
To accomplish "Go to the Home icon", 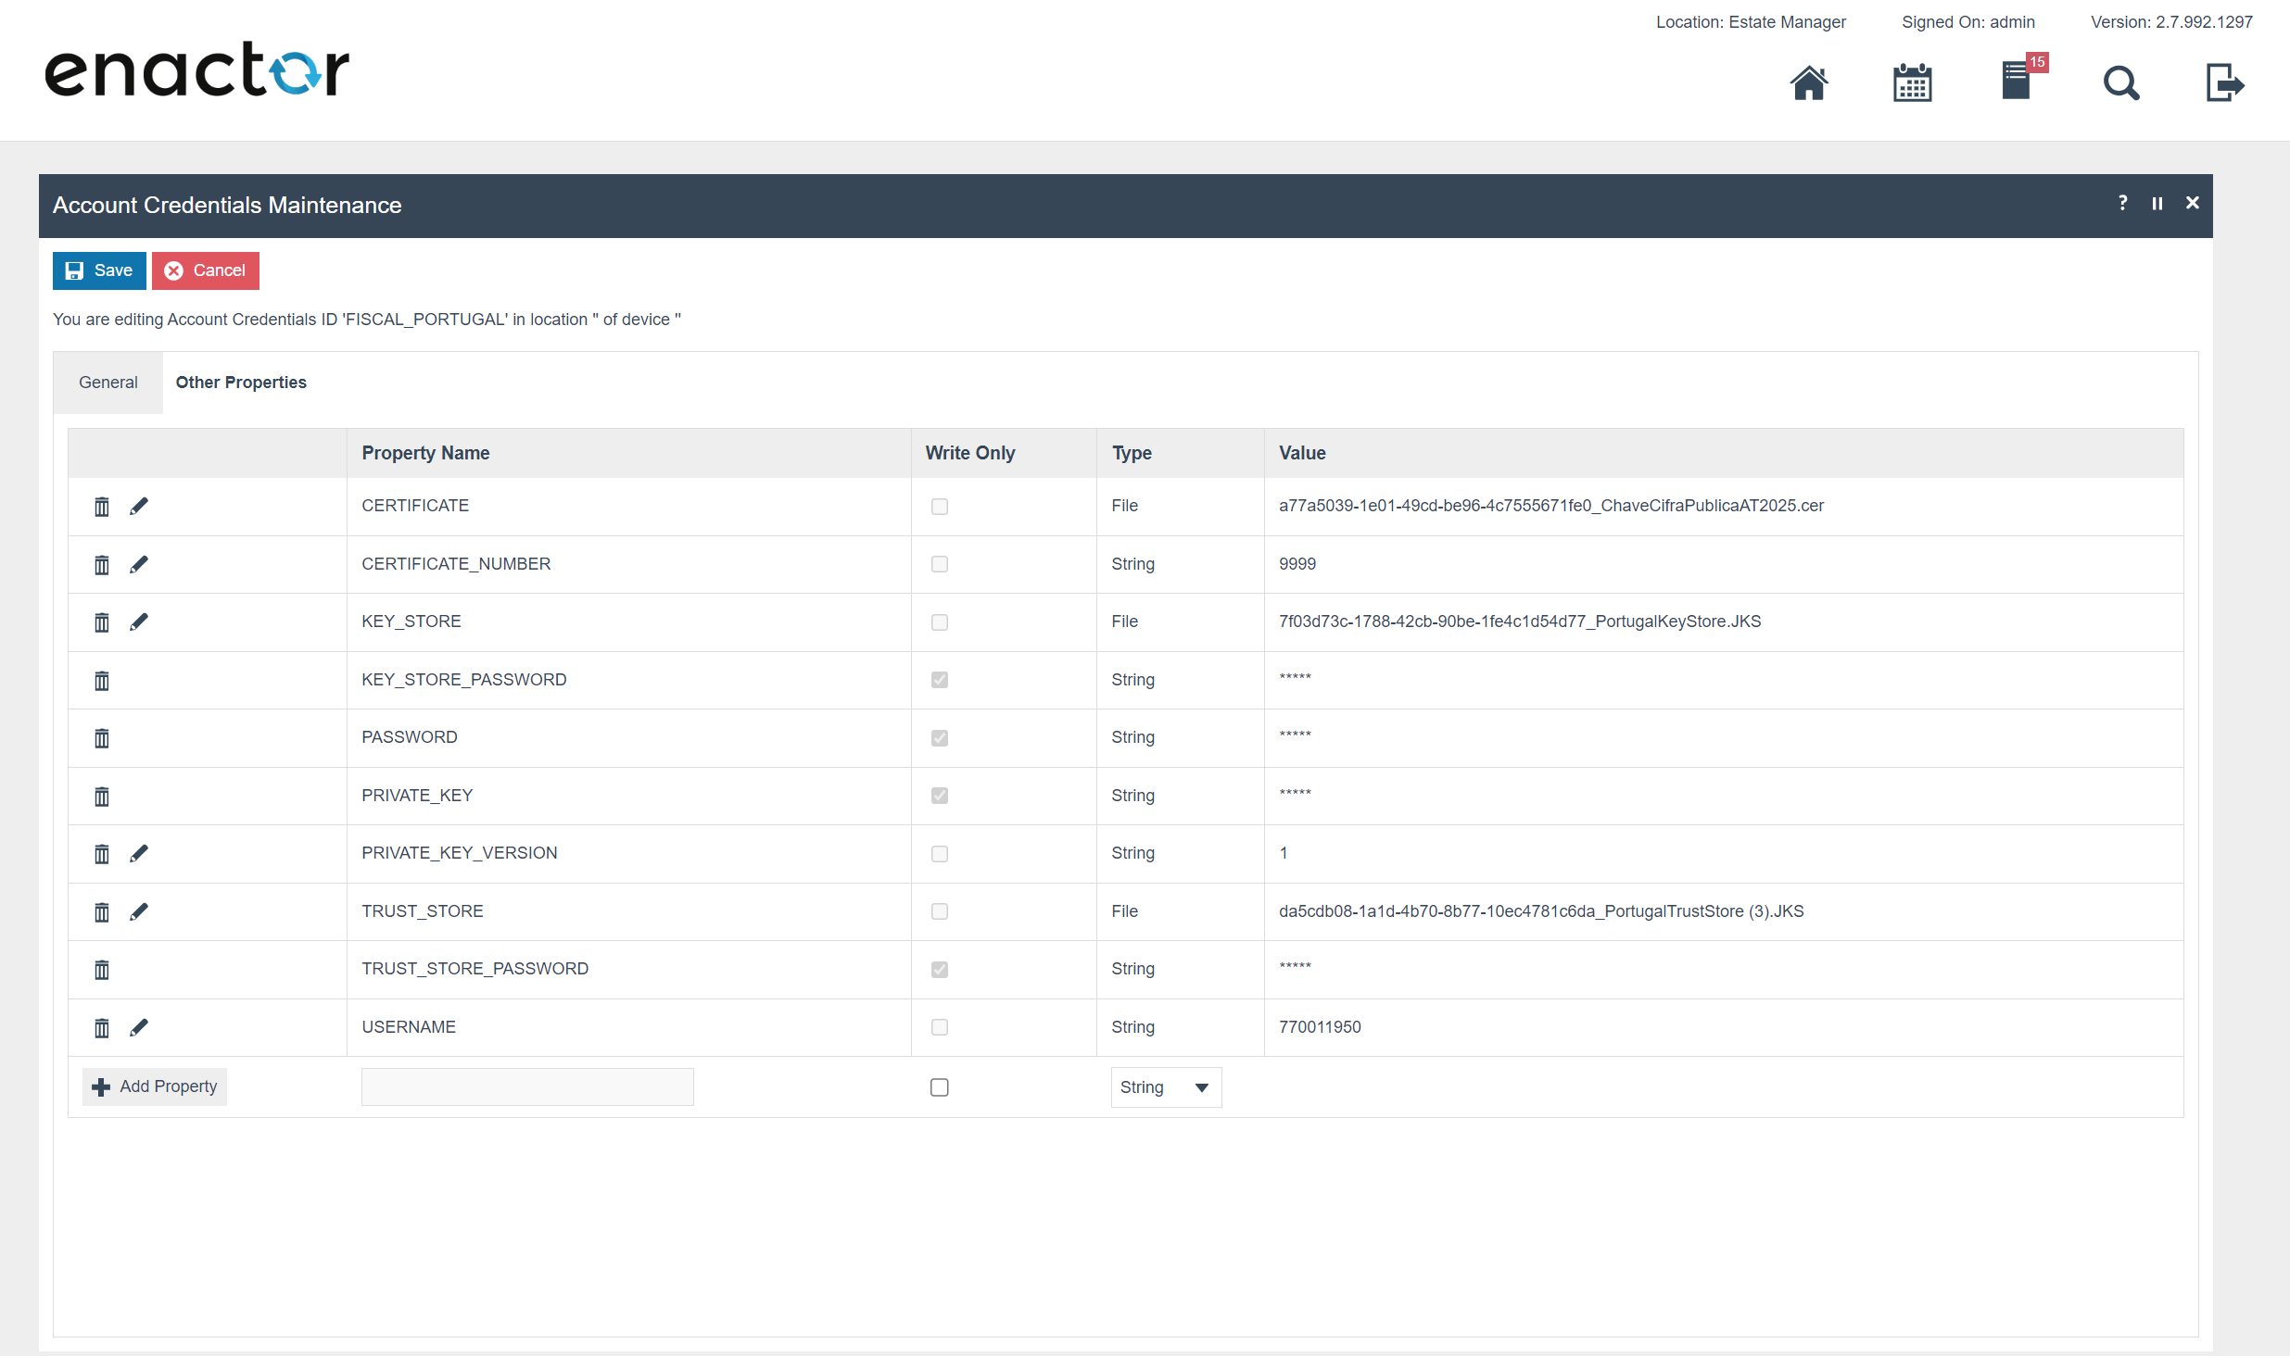I will pyautogui.click(x=1808, y=83).
